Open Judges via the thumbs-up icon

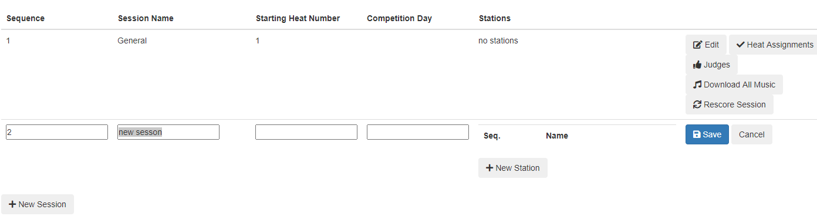tap(697, 65)
